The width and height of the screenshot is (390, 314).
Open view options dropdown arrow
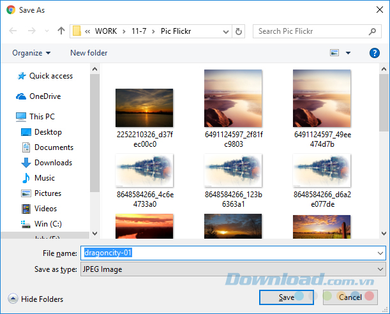pos(348,53)
